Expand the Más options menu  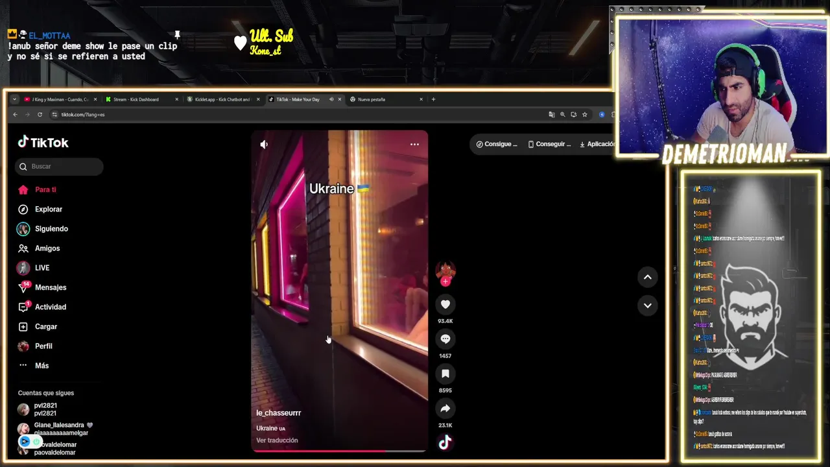(33, 366)
